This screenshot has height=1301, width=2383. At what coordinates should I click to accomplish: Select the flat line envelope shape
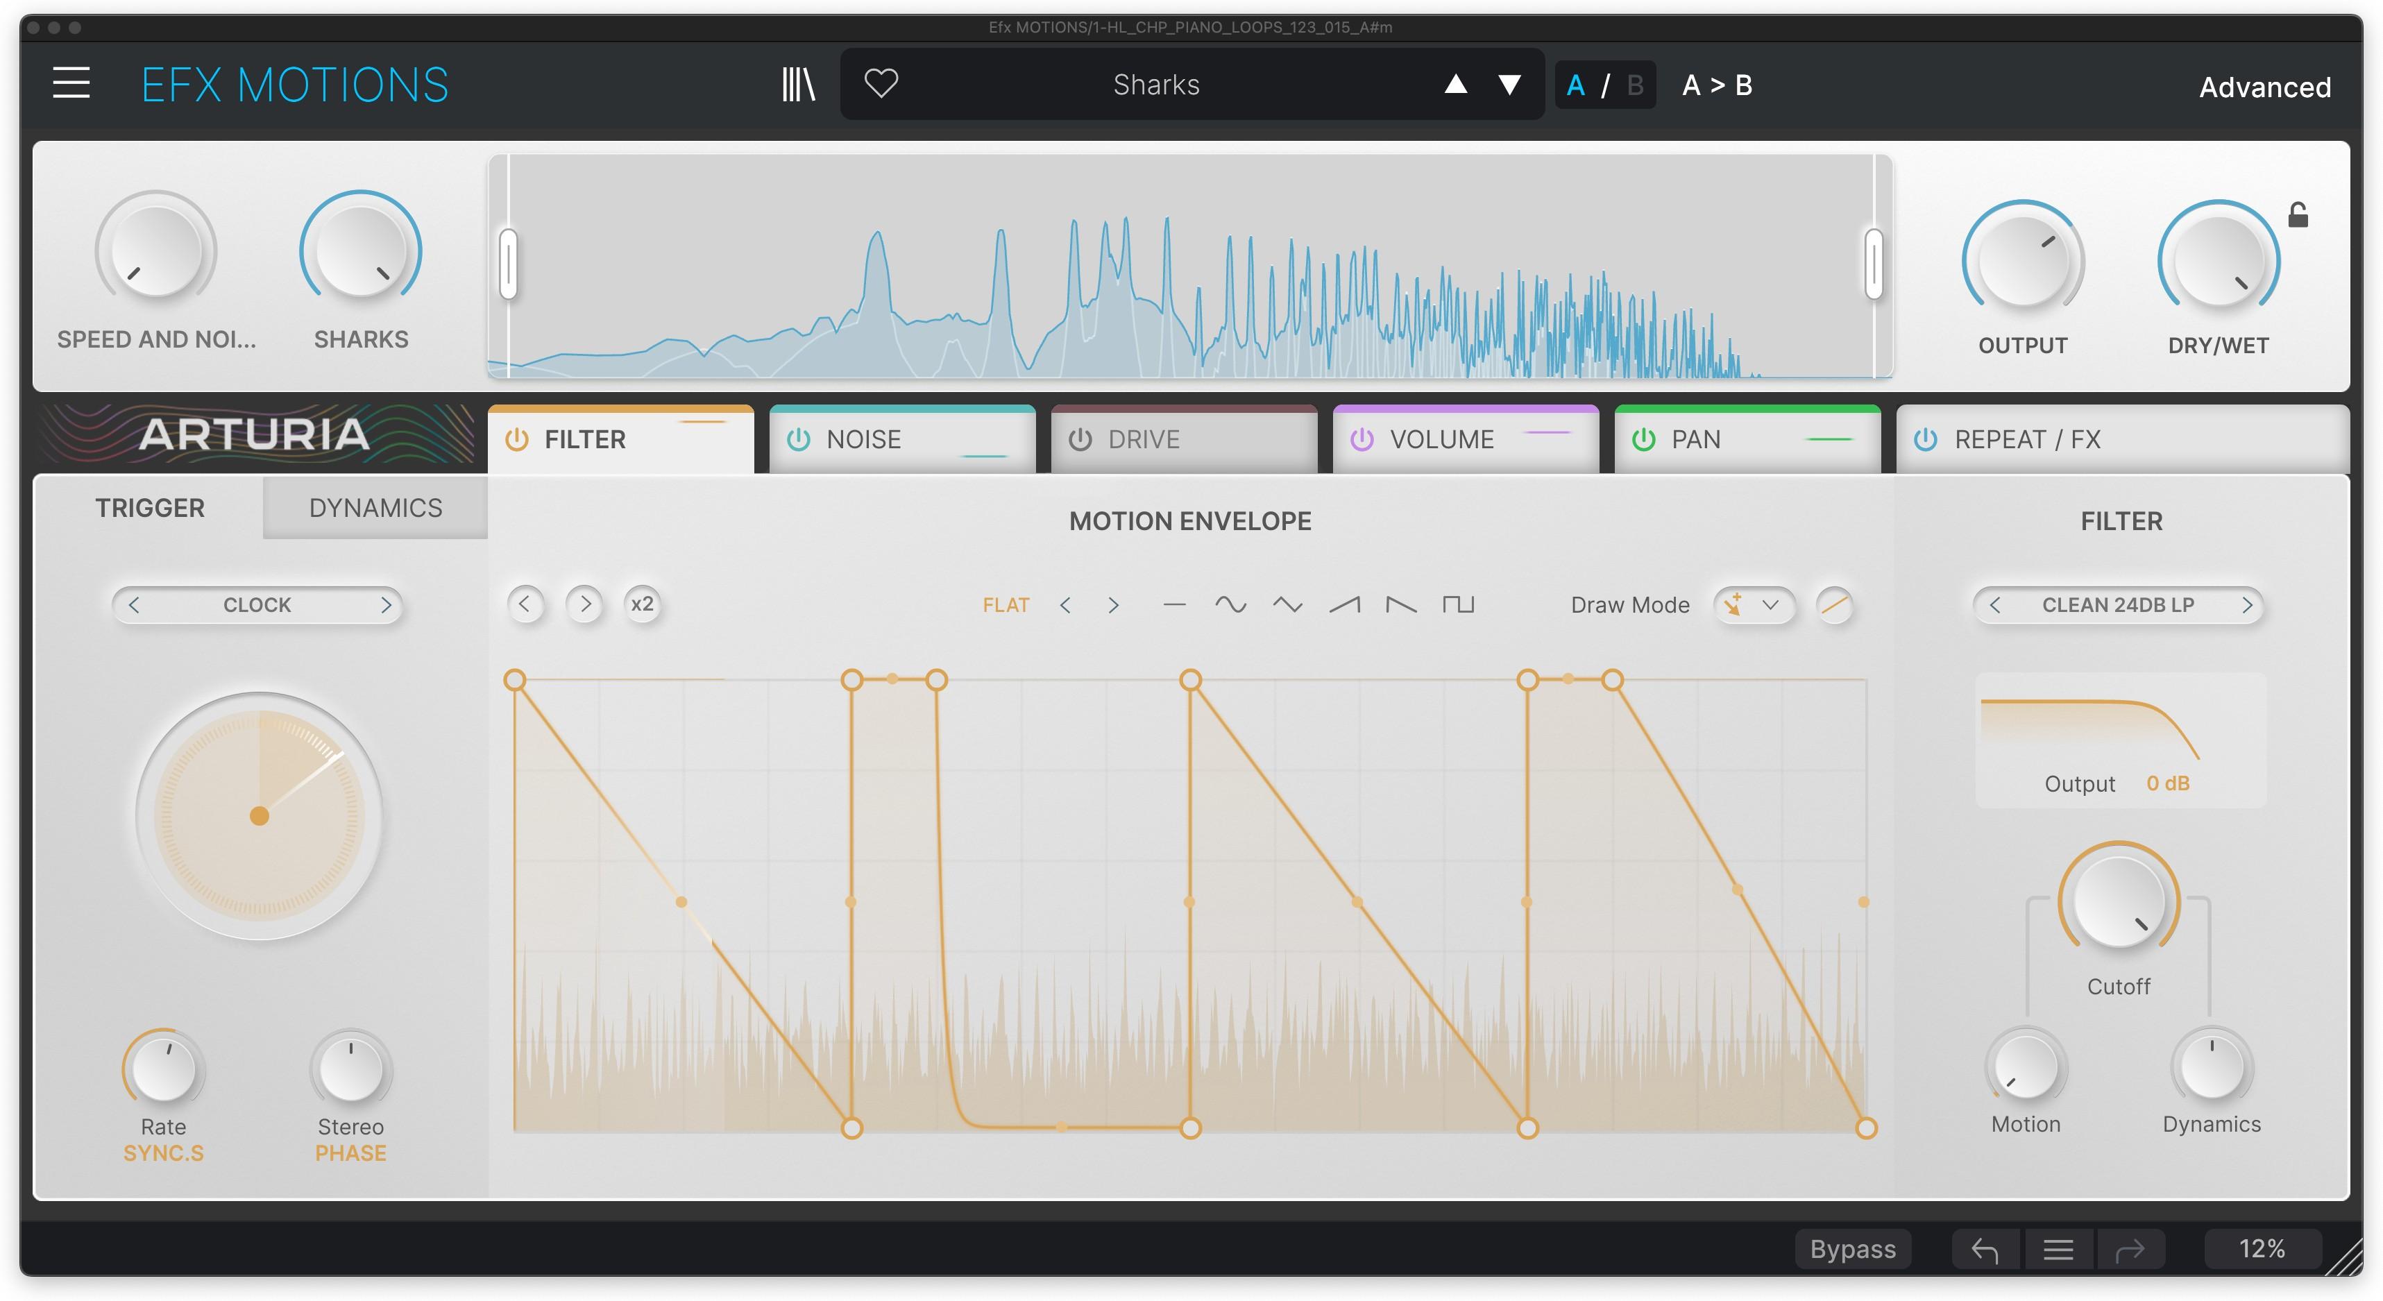coord(1174,605)
